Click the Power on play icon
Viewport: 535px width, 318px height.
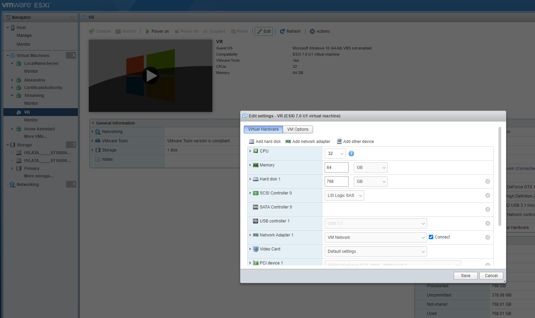tap(147, 31)
